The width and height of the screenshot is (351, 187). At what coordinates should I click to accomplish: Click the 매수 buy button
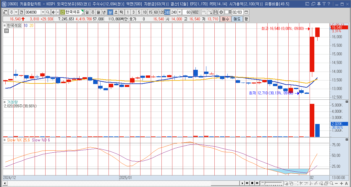225,19
